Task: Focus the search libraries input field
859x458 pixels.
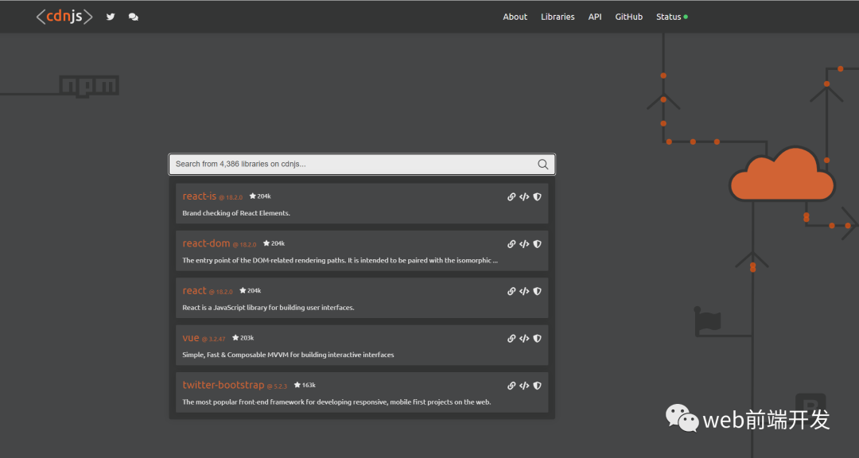Action: tap(362, 165)
